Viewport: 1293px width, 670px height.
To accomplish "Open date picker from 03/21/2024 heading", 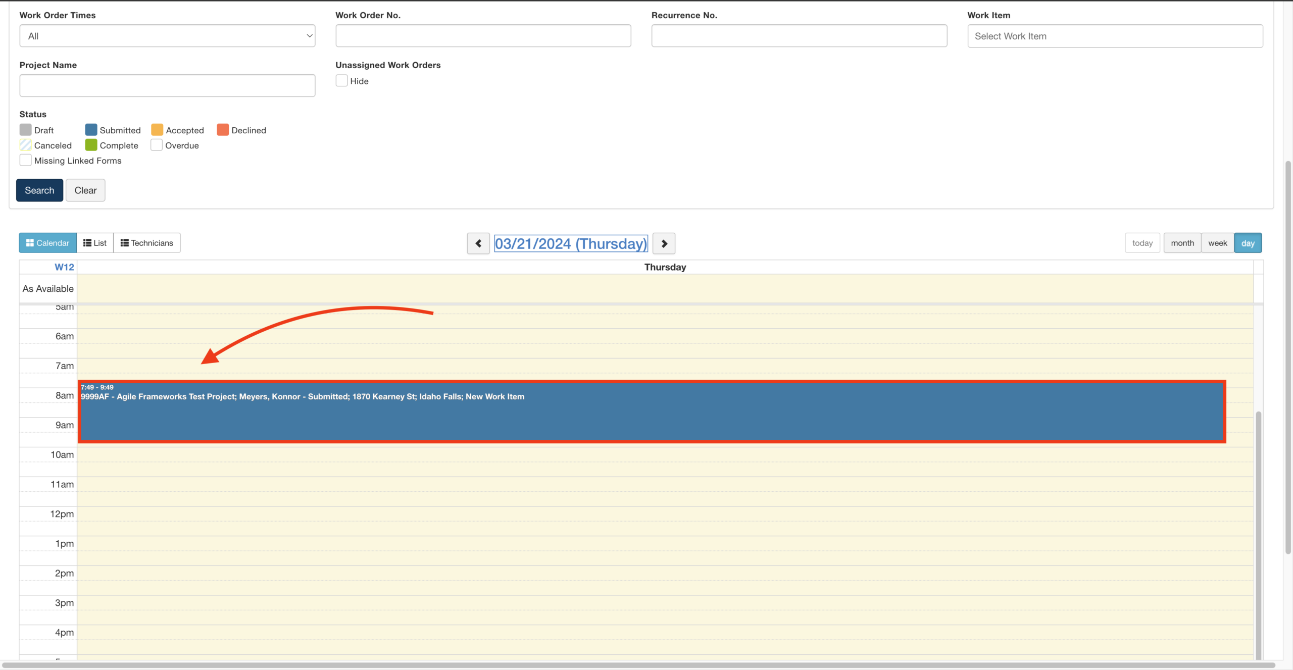I will (x=571, y=243).
